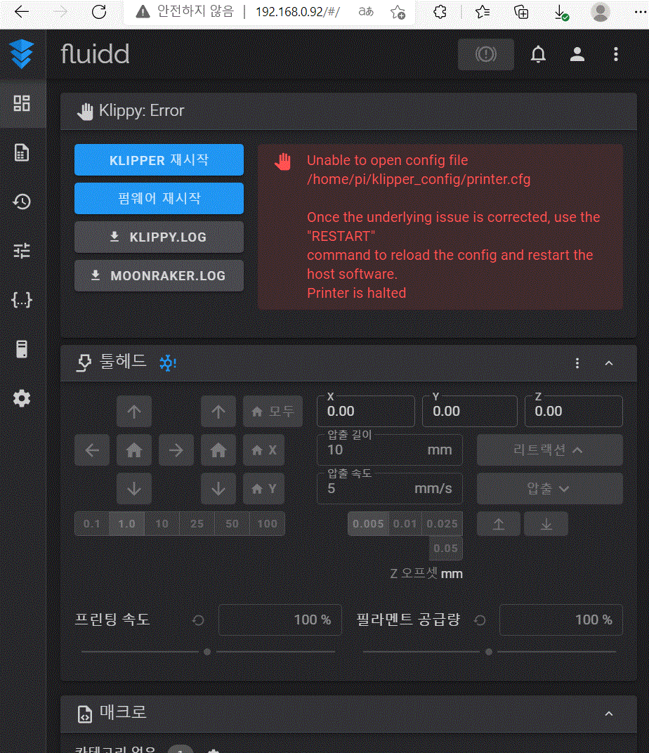Click the 필라멘트 공급량 slider handle
This screenshot has width=649, height=753.
point(489,652)
